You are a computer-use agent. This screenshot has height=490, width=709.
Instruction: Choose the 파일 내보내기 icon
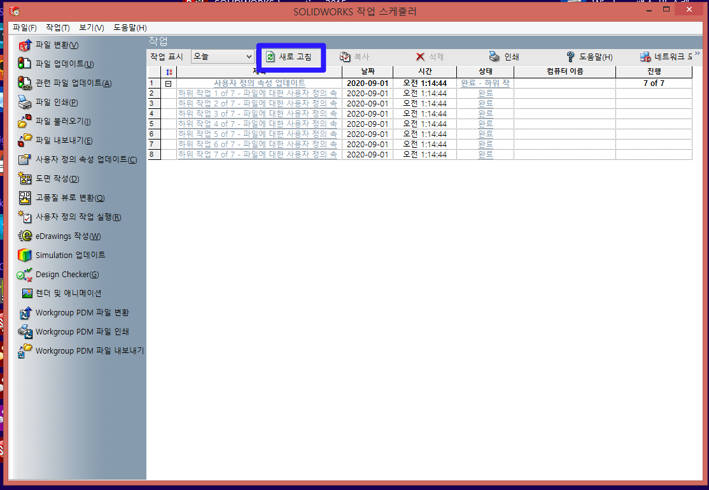tap(24, 140)
